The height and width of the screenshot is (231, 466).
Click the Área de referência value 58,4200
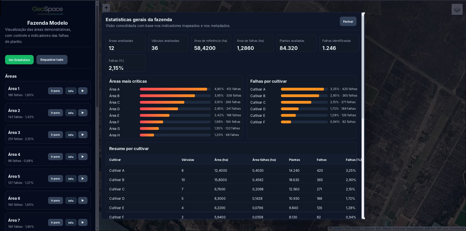[x=205, y=48]
